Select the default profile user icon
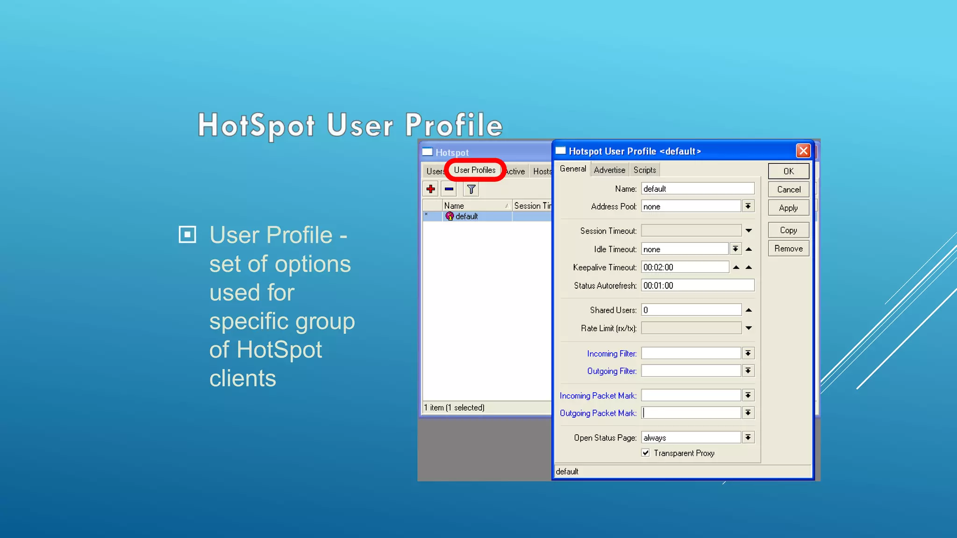Image resolution: width=957 pixels, height=538 pixels. pyautogui.click(x=450, y=216)
